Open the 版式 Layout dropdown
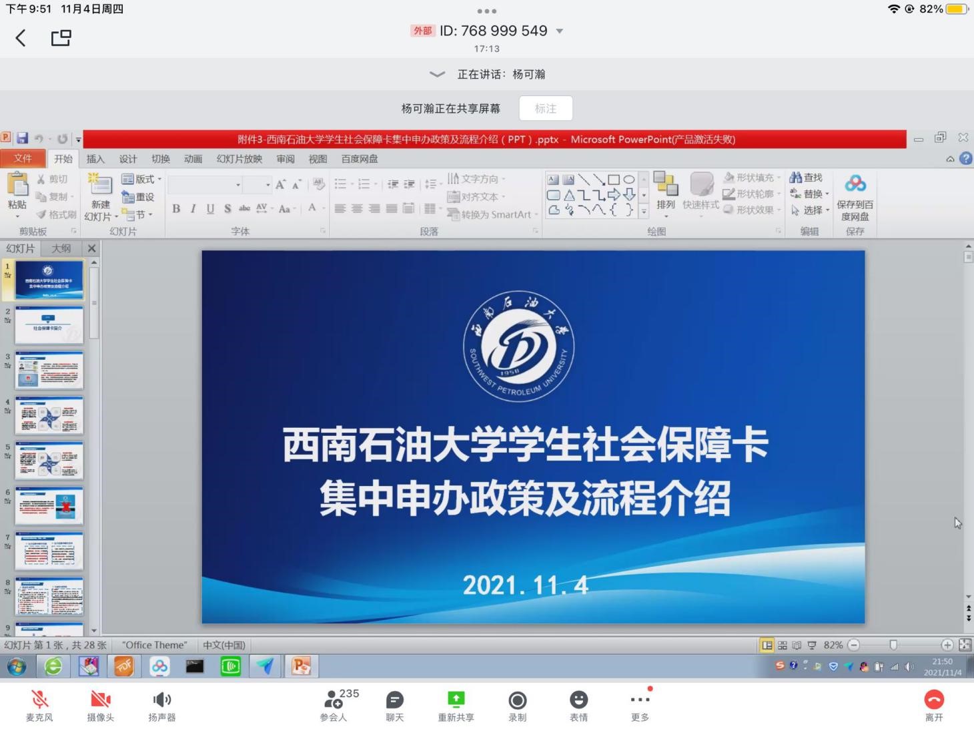974x731 pixels. 141,179
